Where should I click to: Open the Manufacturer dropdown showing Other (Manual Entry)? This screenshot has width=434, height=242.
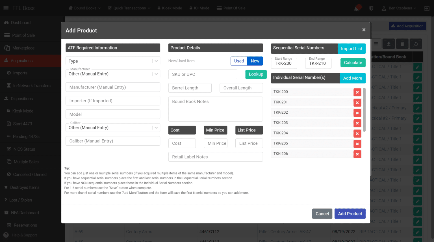(113, 74)
